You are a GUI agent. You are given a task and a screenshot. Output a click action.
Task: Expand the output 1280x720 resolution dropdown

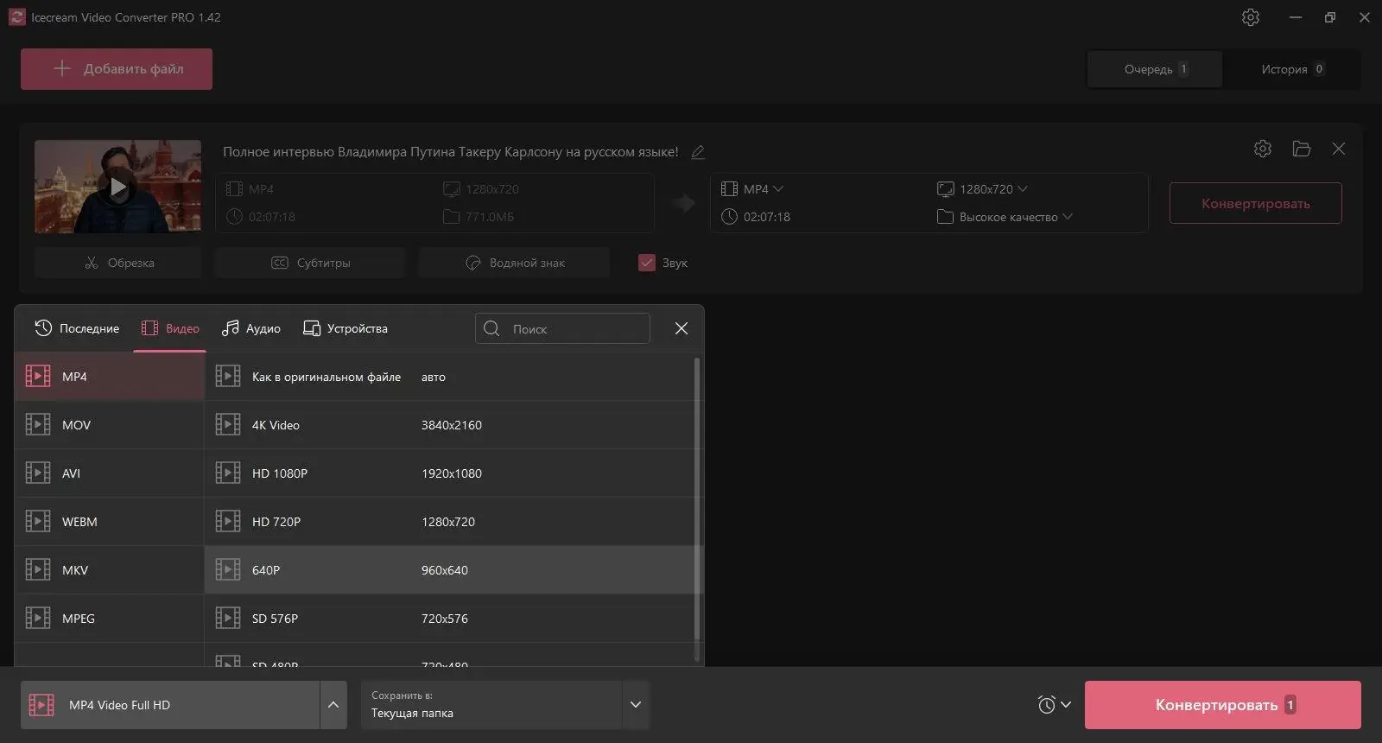(x=1023, y=188)
